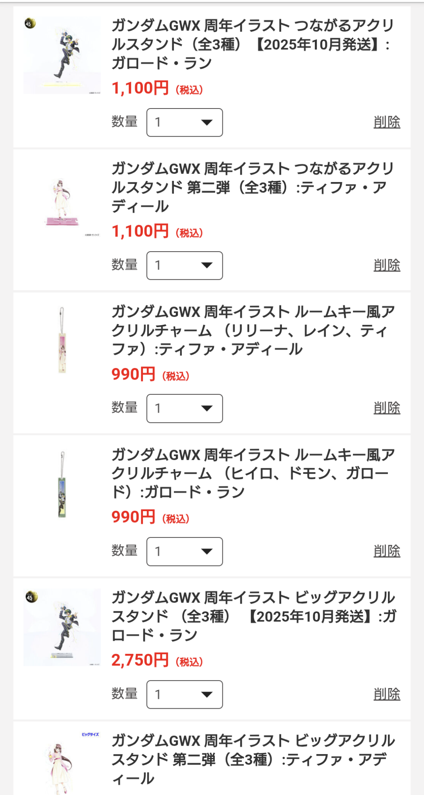The image size is (424, 795).
Task: Click 削除 for Tiffa ルームキー風アクリルチャーム
Action: point(387,408)
